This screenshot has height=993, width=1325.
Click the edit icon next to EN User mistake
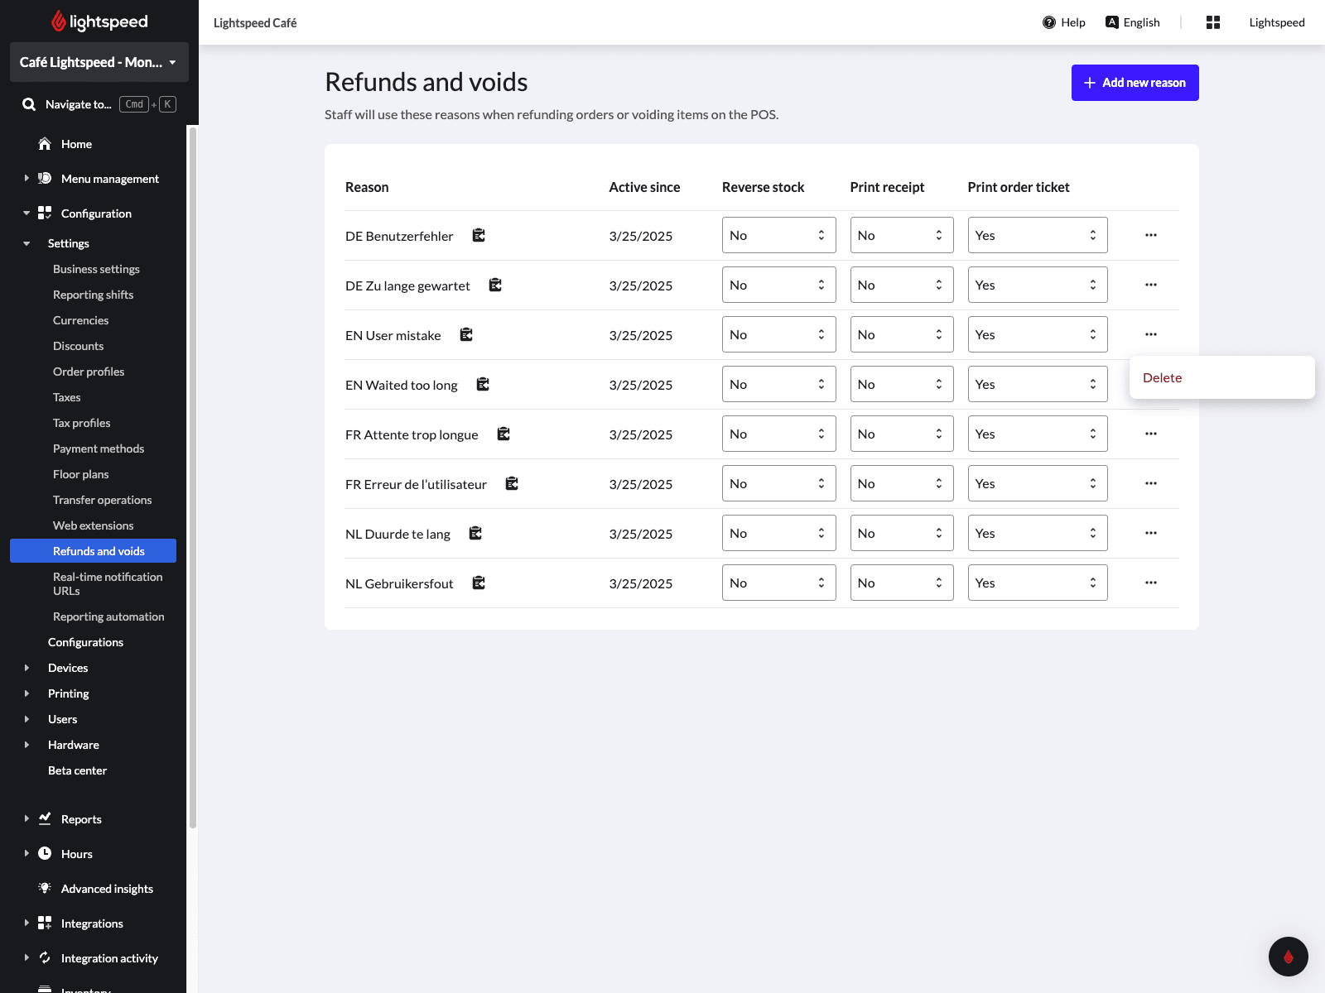[x=466, y=335]
